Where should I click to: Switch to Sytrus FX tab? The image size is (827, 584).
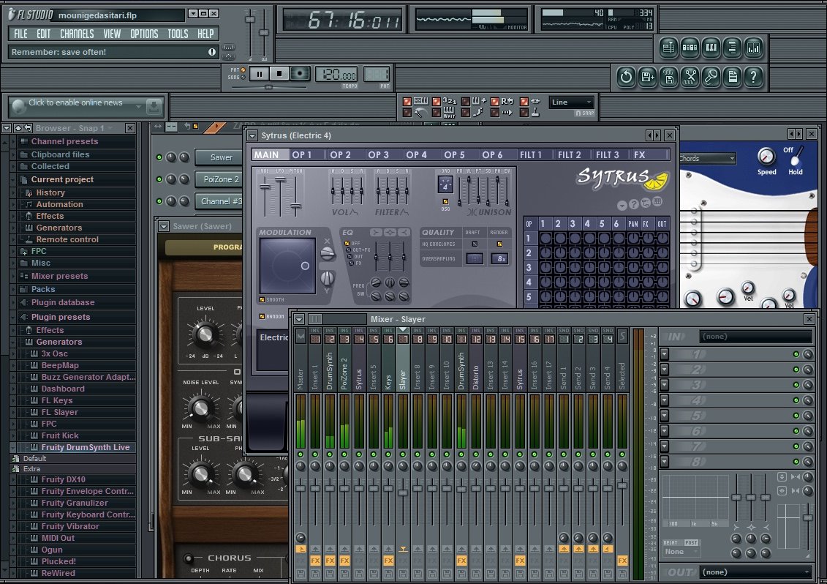point(649,154)
